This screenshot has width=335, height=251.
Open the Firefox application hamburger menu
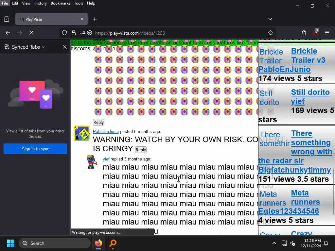click(x=327, y=33)
